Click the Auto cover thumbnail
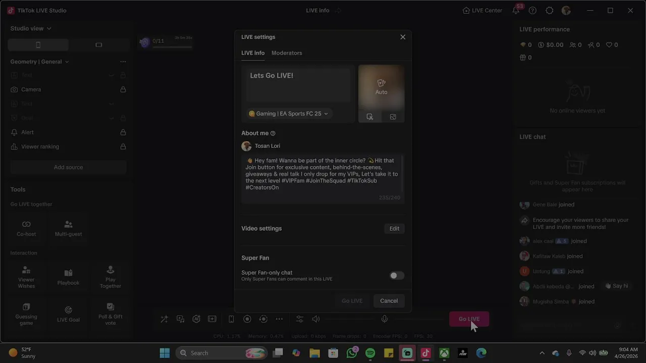This screenshot has height=363, width=646. click(x=381, y=87)
